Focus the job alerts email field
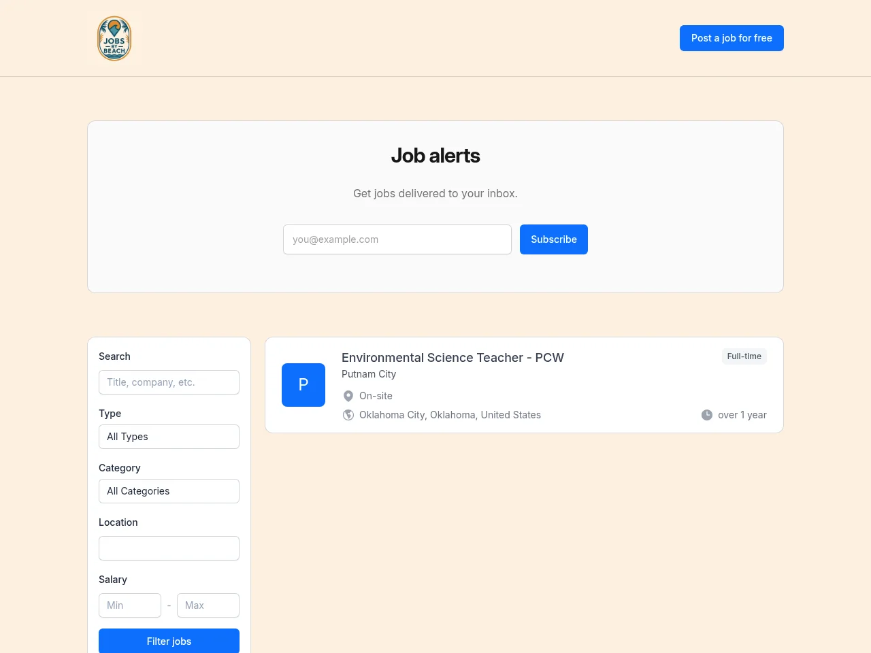871x653 pixels. pos(397,239)
